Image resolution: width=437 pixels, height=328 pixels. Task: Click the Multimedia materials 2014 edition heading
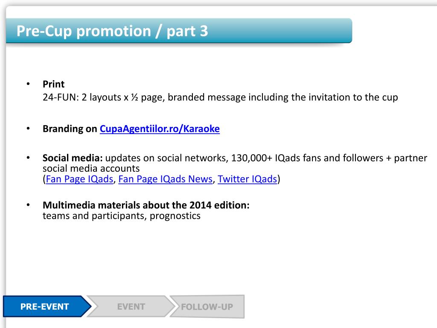coord(146,205)
